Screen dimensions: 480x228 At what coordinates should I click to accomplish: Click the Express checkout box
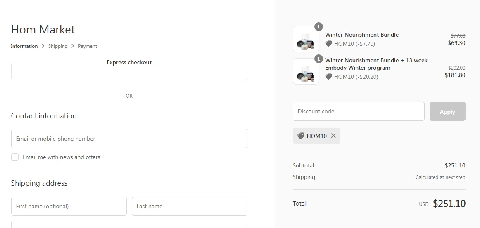coord(129,71)
